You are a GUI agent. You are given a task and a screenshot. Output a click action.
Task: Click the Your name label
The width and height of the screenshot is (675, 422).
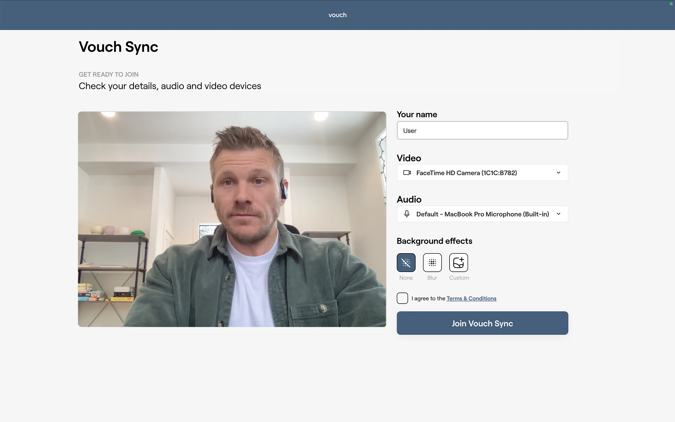pyautogui.click(x=417, y=114)
